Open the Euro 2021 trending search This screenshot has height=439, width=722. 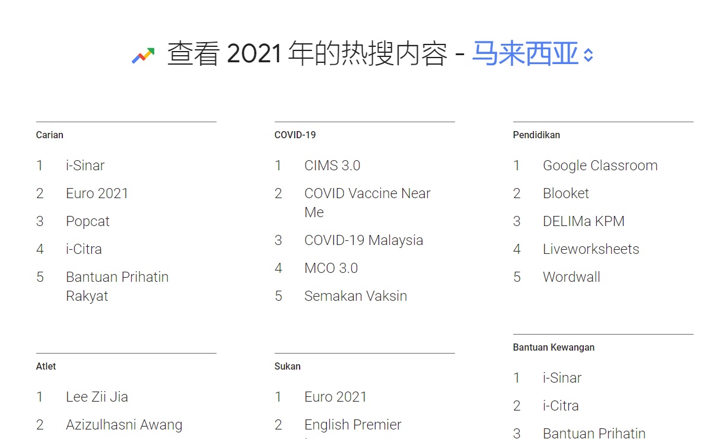tap(97, 193)
